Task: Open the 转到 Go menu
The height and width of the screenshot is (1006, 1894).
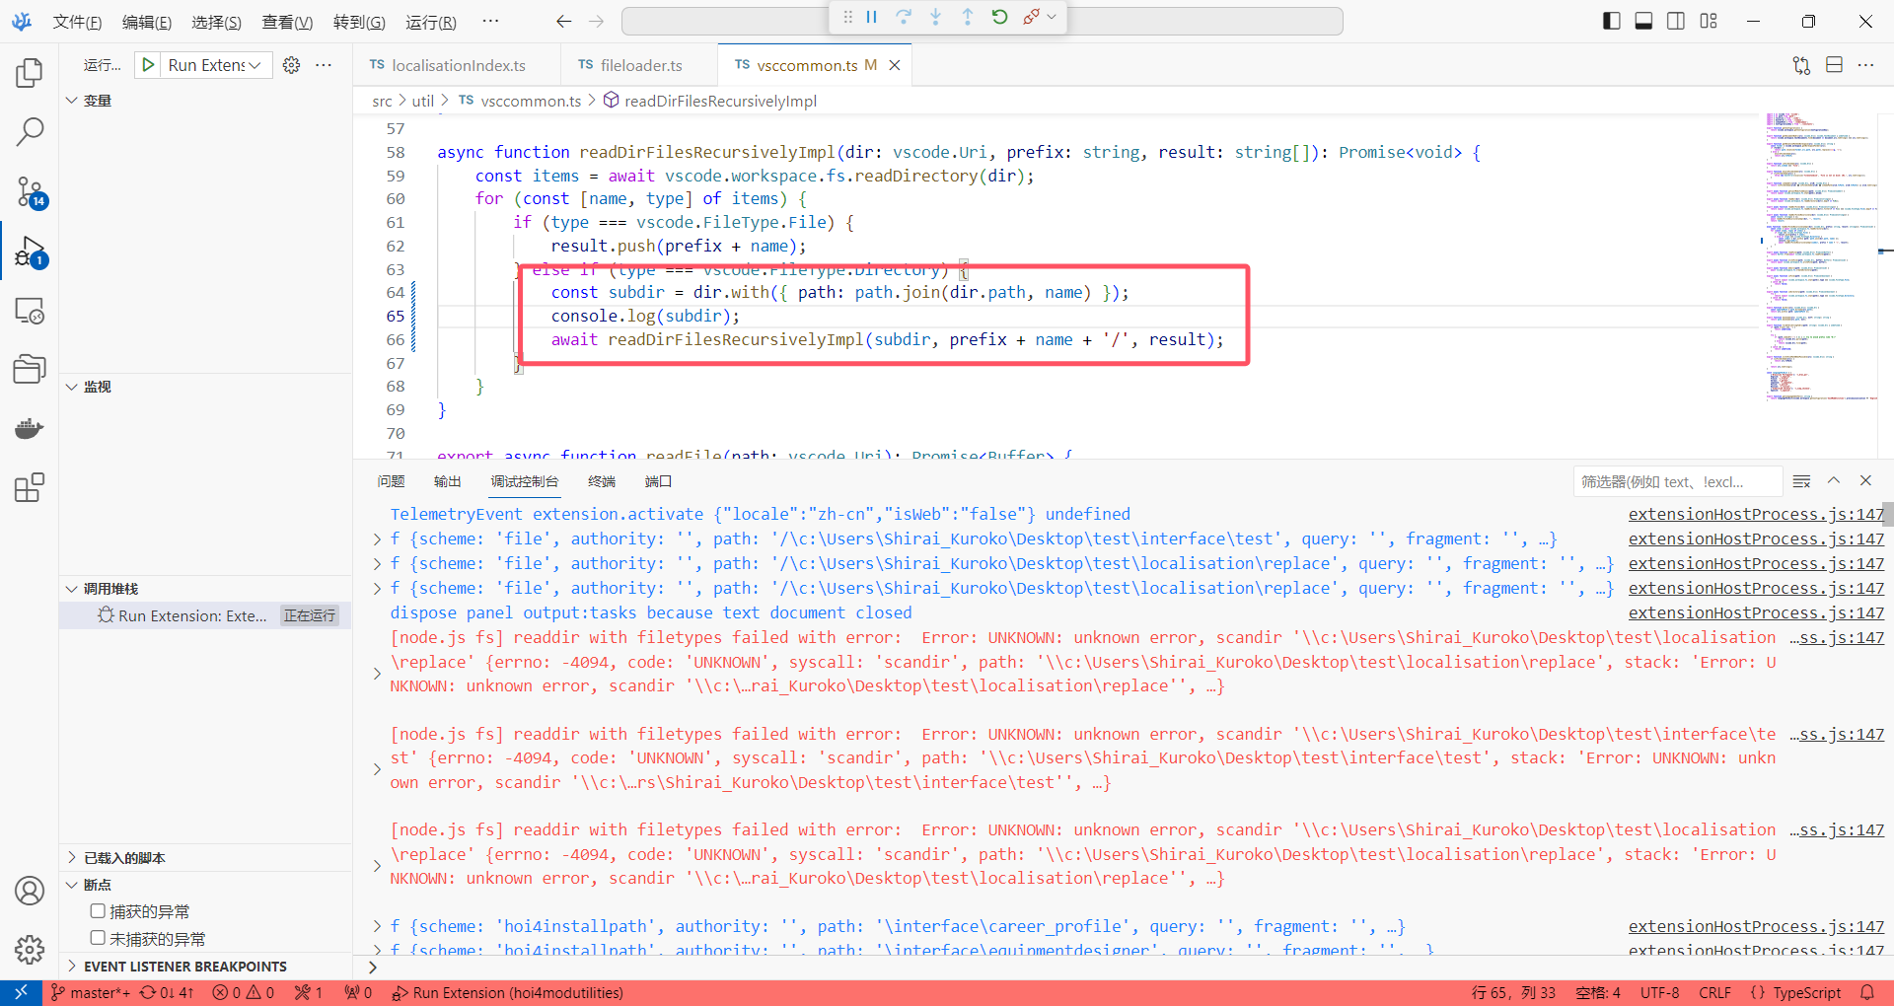Action: tap(359, 22)
